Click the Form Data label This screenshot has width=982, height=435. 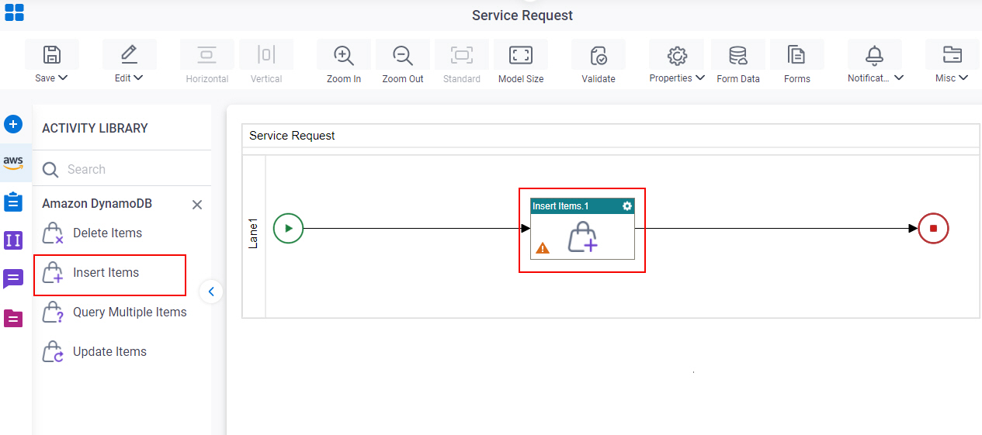(738, 79)
